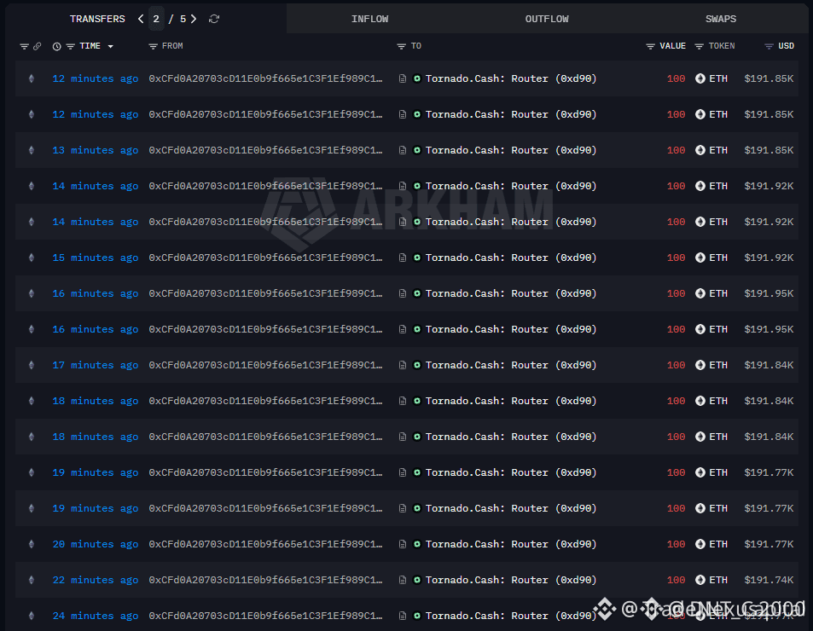The image size is (813, 631).
Task: Click the link icon in table header
Action: [38, 47]
